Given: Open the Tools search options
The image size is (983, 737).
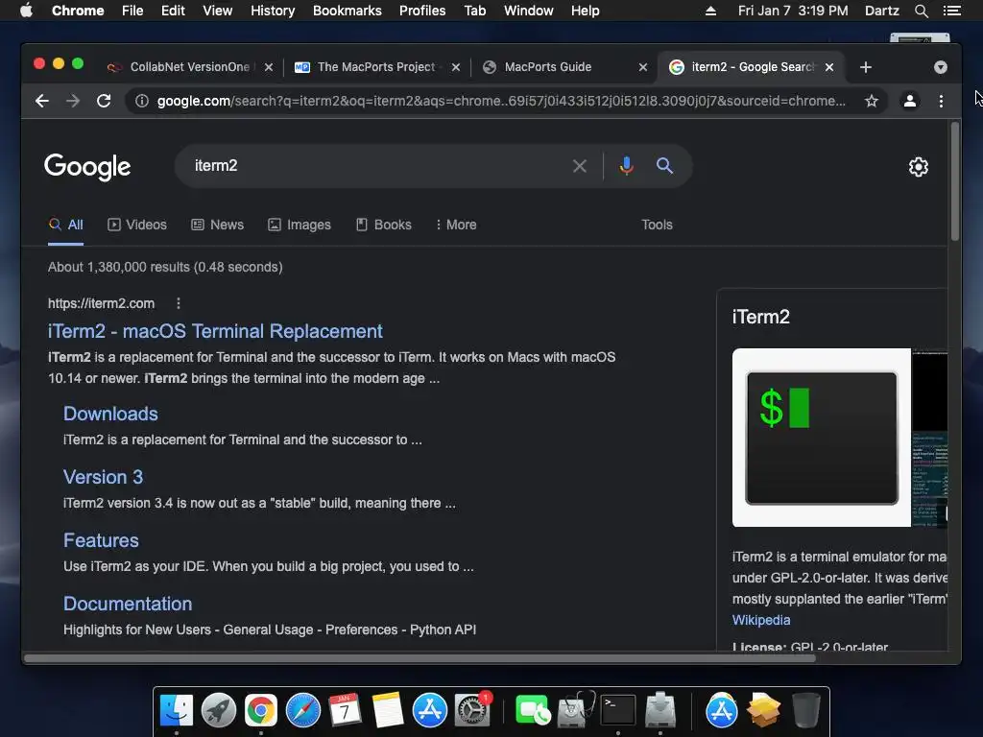Looking at the screenshot, I should click(x=657, y=225).
